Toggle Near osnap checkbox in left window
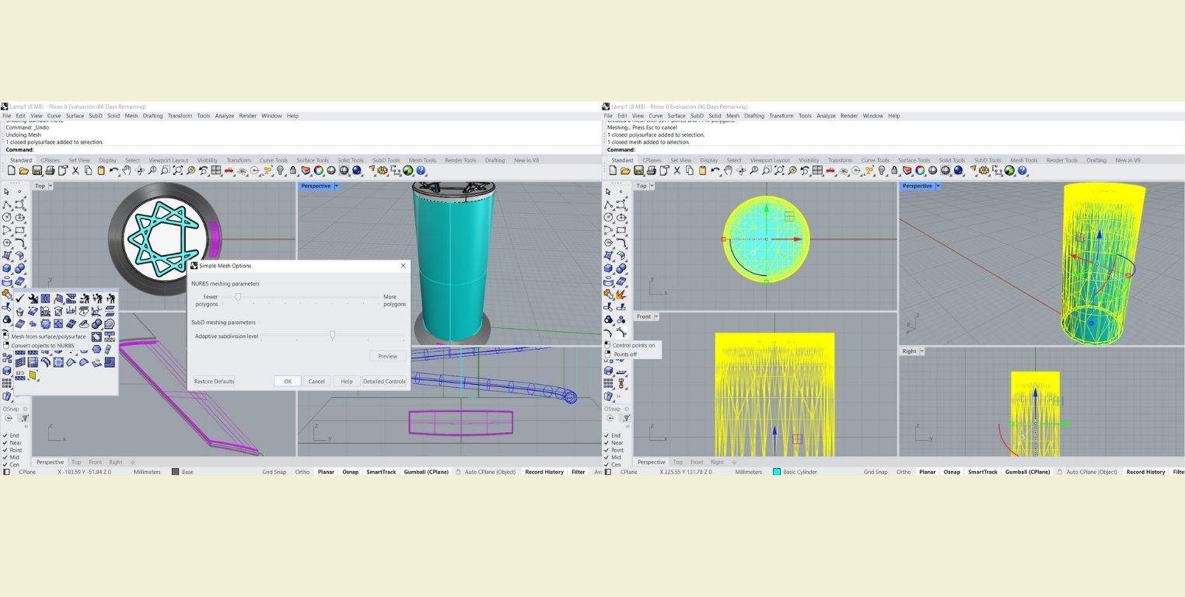The width and height of the screenshot is (1185, 597). click(5, 443)
